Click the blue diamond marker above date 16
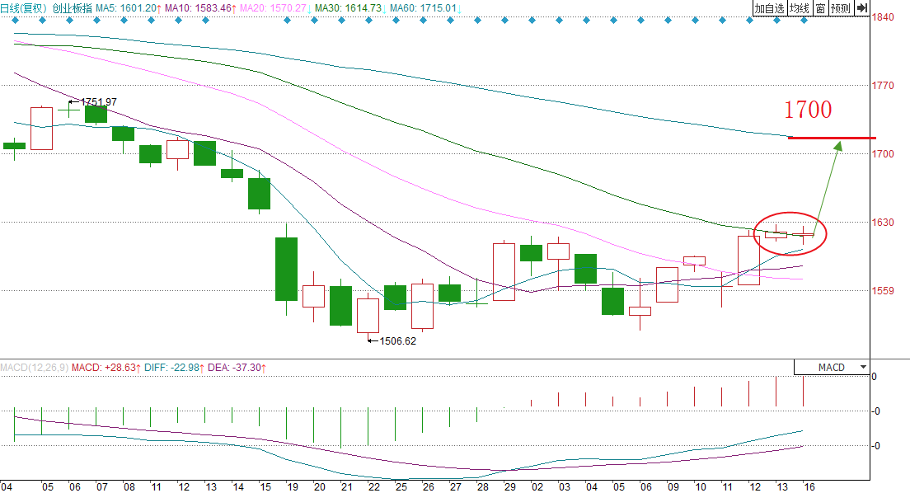 tap(804, 21)
